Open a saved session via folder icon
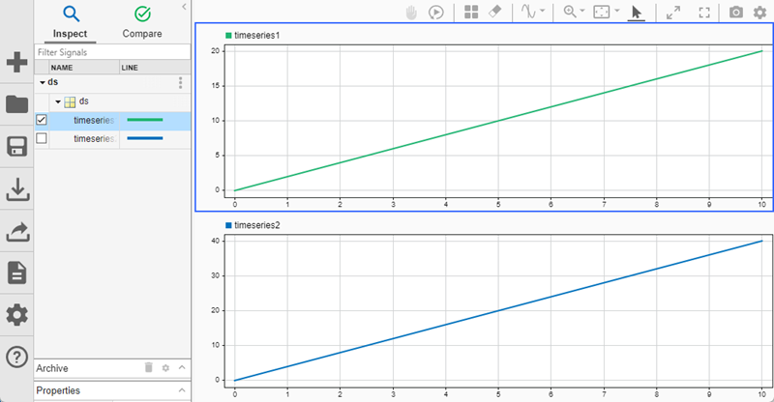The width and height of the screenshot is (774, 402). [x=16, y=104]
